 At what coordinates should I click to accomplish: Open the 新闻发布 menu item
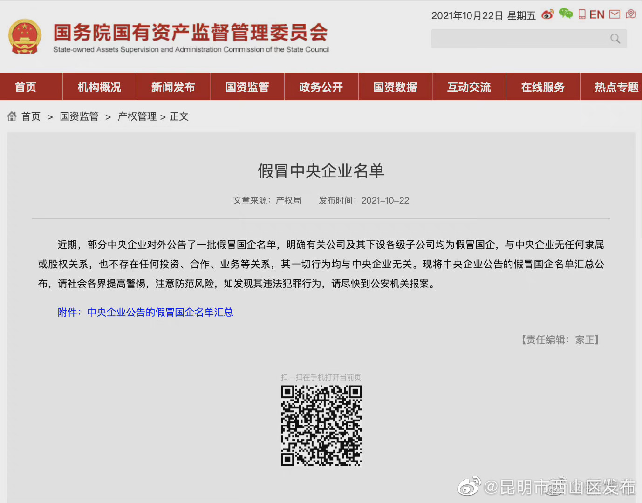point(173,87)
